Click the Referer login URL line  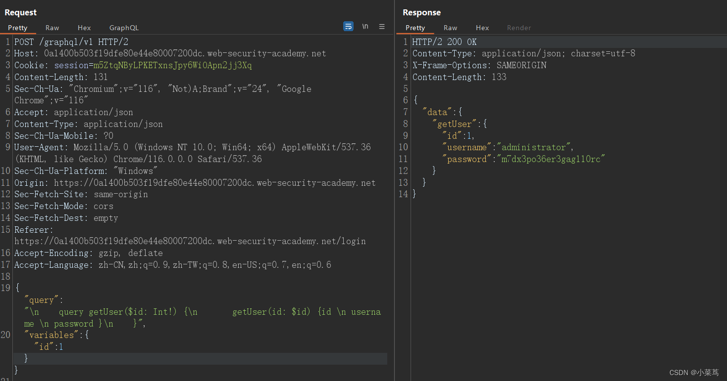(x=190, y=241)
